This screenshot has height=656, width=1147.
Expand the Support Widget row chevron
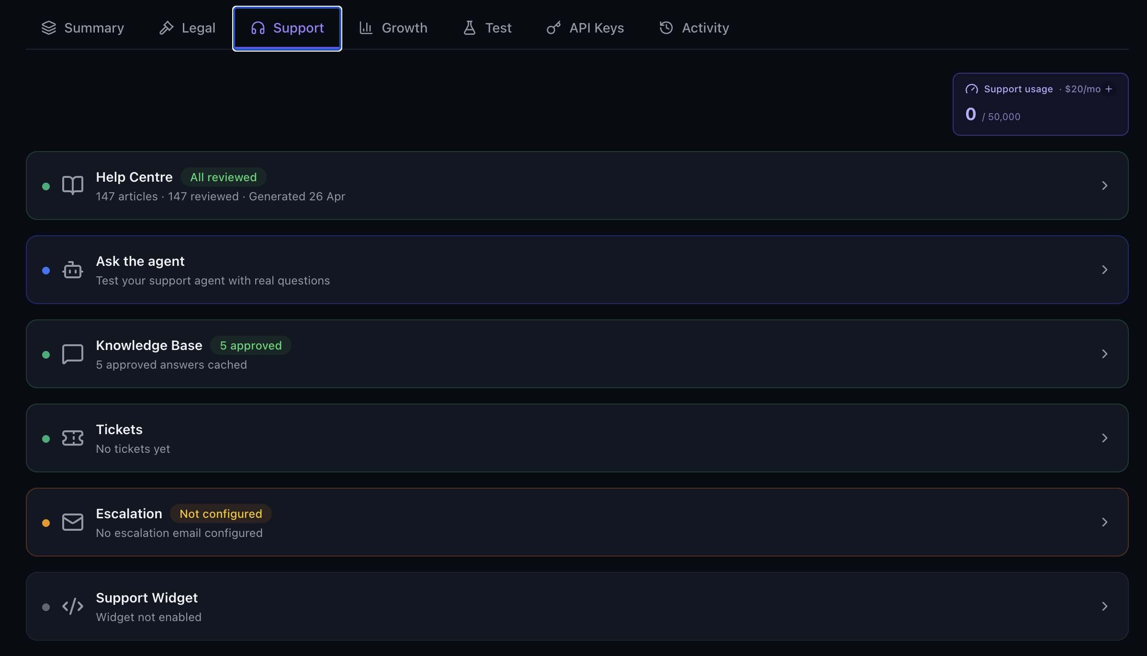point(1105,606)
